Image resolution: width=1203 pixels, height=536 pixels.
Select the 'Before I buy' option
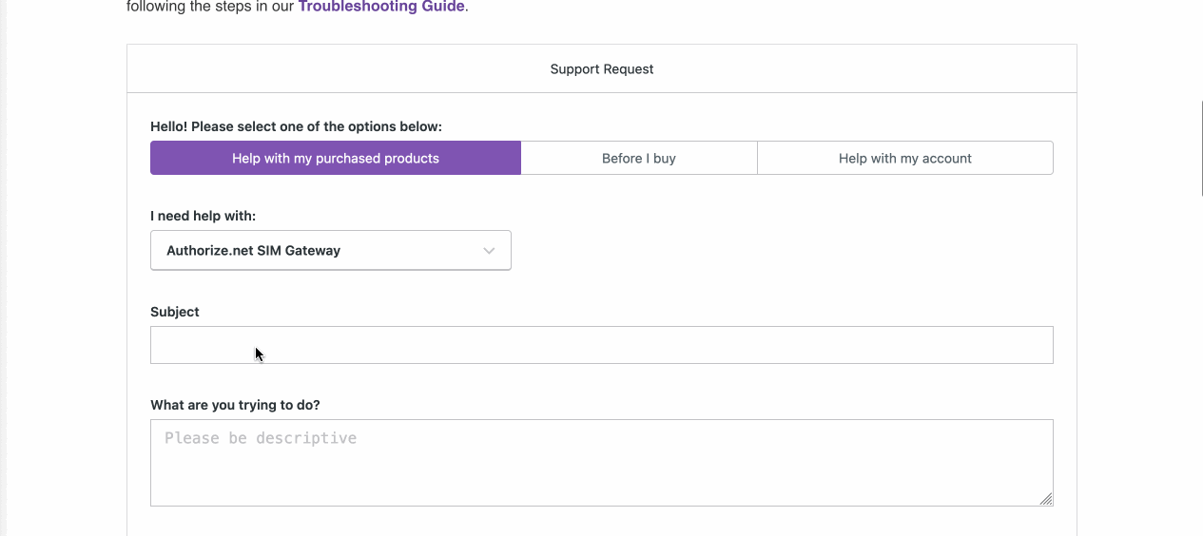pos(639,158)
